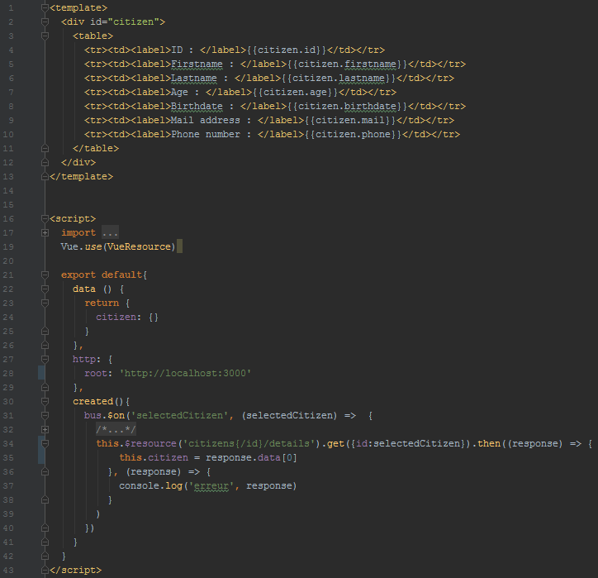
Task: Collapse the div id="citizen" block
Action: [44, 22]
